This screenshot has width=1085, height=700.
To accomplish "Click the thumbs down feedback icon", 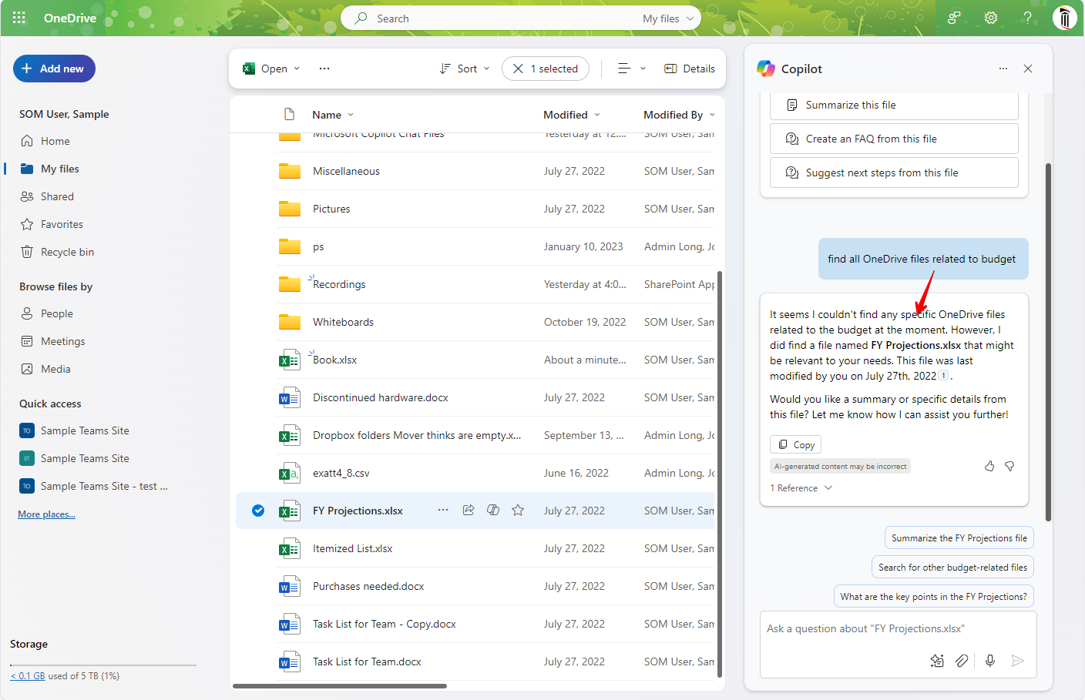I will point(1009,466).
